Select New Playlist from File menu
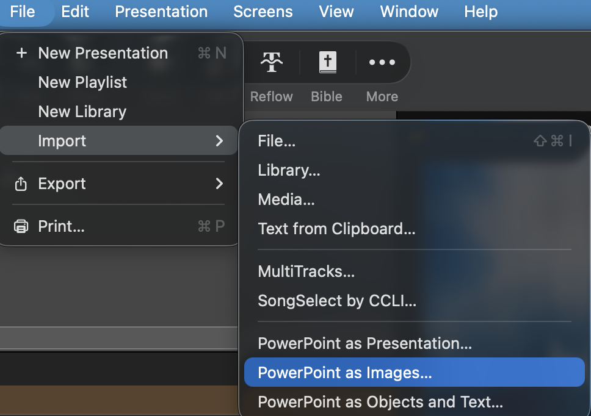This screenshot has width=591, height=416. [x=82, y=82]
